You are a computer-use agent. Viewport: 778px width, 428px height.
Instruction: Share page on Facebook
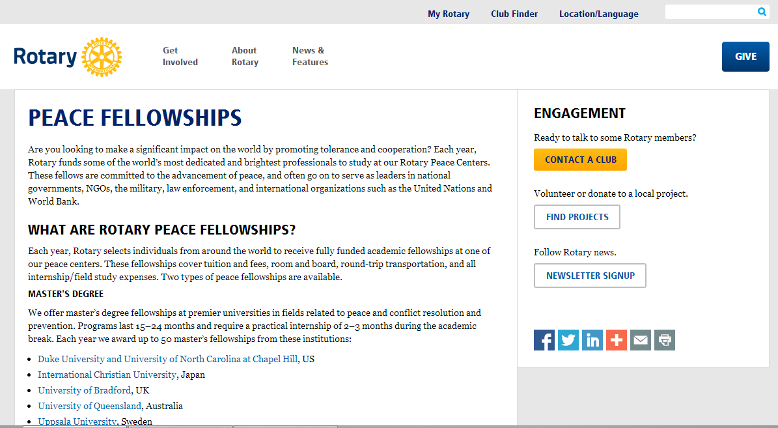(544, 340)
